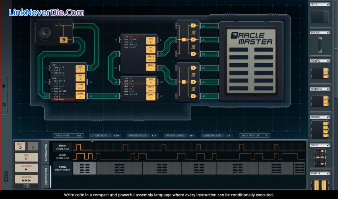Click the LINES OF CODE readout
This screenshot has height=199, width=338.
coord(217,136)
